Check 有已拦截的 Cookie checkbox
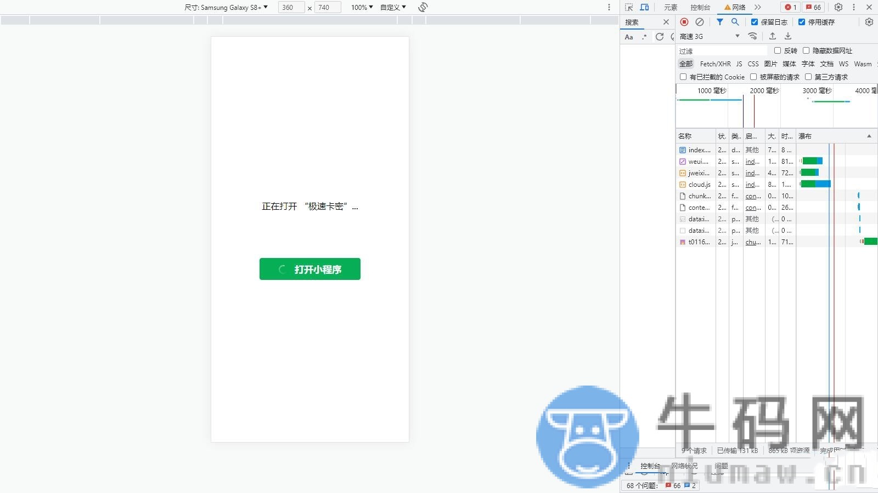Viewport: 878px width, 493px height. (x=683, y=77)
